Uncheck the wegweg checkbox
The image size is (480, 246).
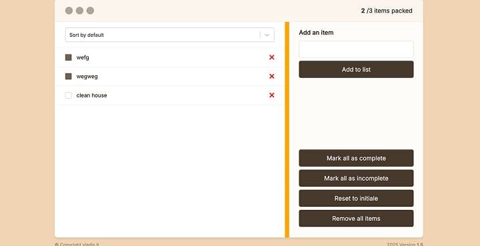coord(68,76)
